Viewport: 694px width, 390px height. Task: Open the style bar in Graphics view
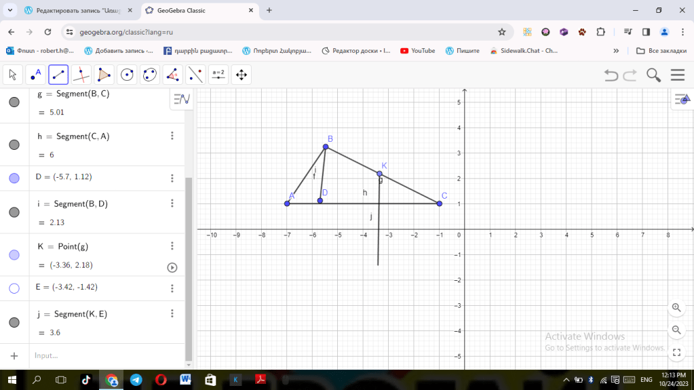[x=681, y=100]
